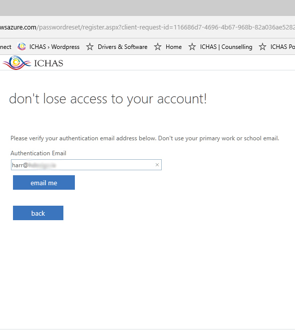Click the email me button
Image resolution: width=295 pixels, height=334 pixels.
[x=44, y=183]
